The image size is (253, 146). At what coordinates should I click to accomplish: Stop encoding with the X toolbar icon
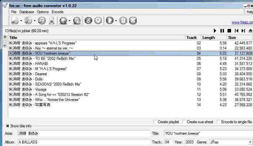tap(133, 21)
